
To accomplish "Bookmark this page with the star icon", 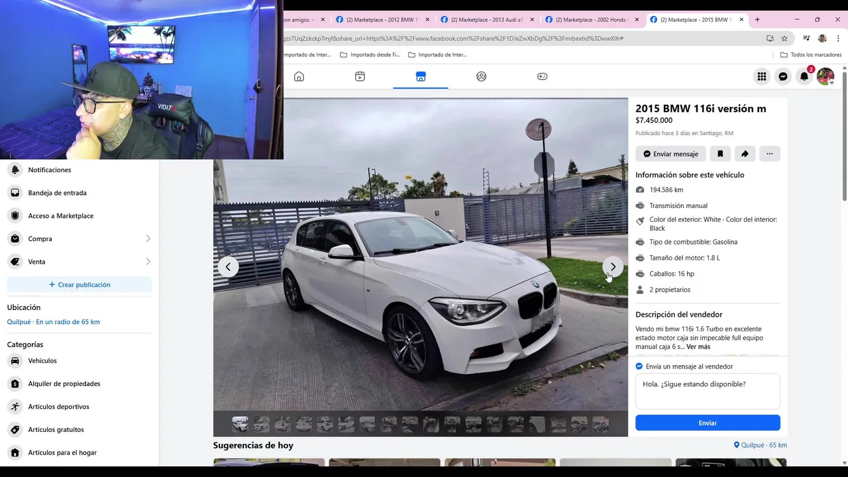I will (784, 38).
